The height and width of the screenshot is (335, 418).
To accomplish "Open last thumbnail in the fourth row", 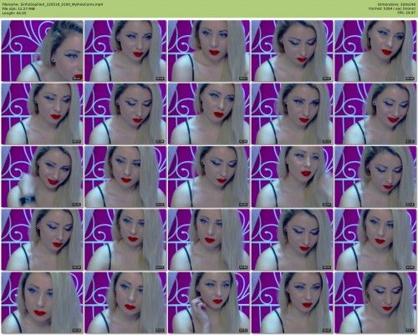I will [375, 240].
